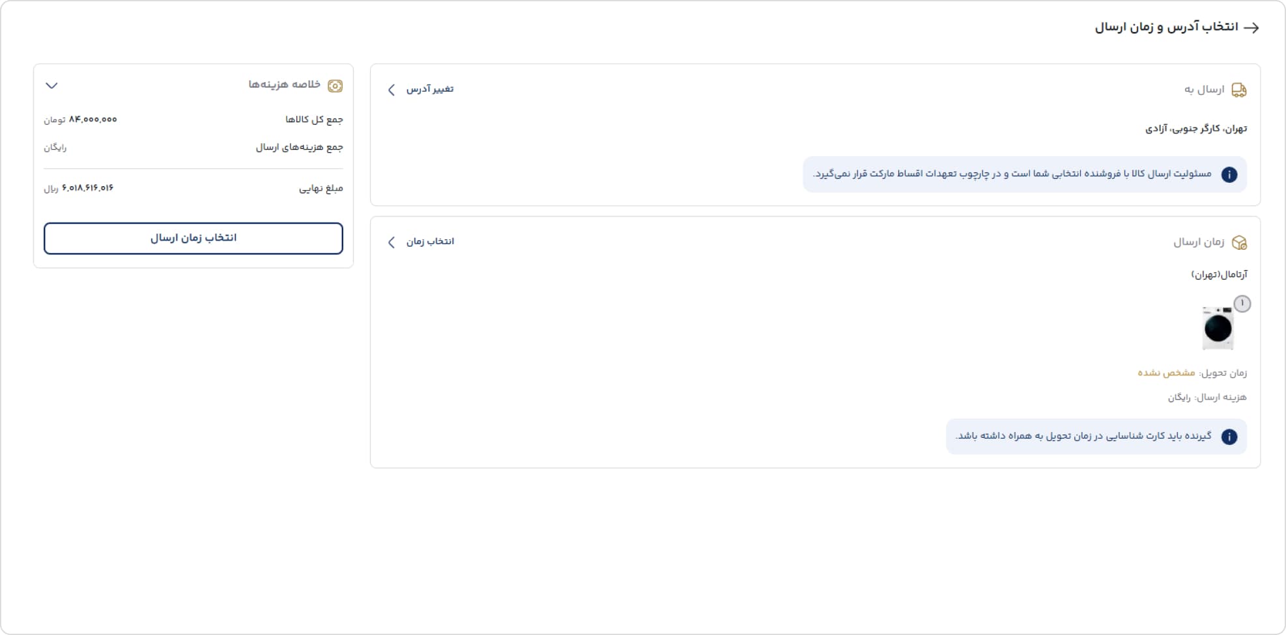Click the address text تهران، کارگر جنوبی، آزادی
The image size is (1286, 635).
(x=1196, y=128)
